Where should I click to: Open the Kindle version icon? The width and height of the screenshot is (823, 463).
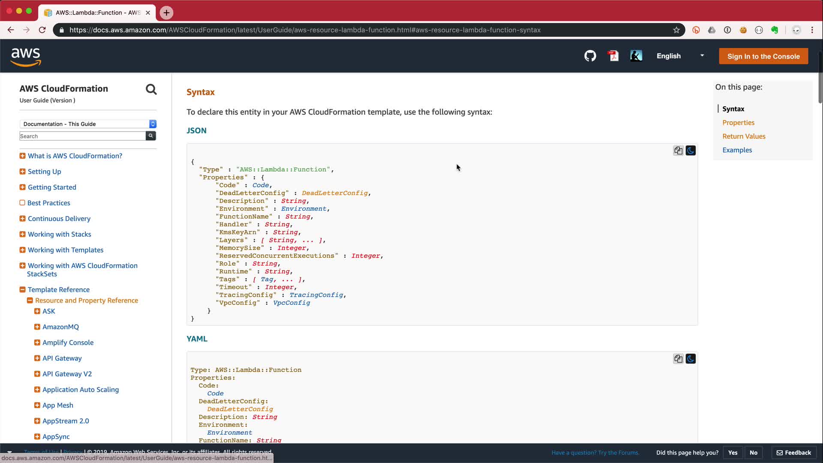(636, 56)
